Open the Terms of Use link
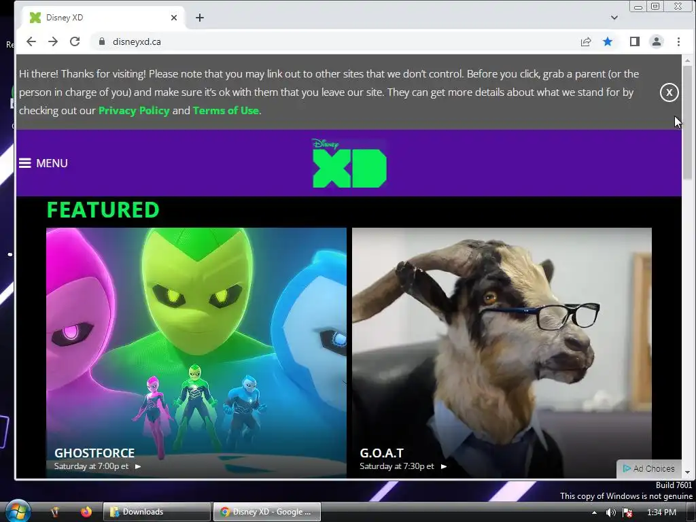 (x=226, y=111)
